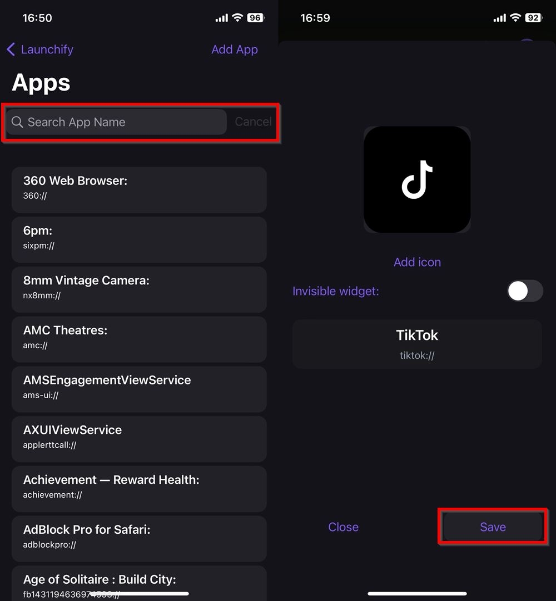Cancel the app name search
Screen dimensions: 556x601
pos(253,122)
